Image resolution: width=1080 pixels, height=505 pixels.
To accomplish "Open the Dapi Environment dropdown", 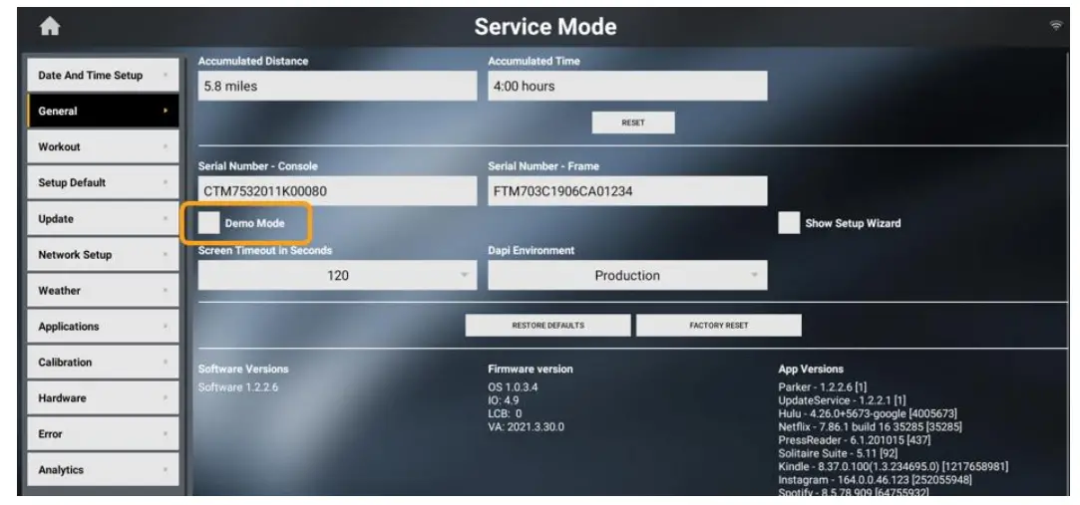I will 627,275.
